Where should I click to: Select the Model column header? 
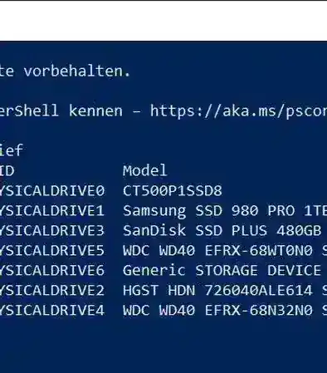(x=145, y=170)
